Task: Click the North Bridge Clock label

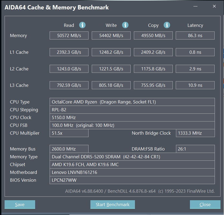Action: click(151, 133)
